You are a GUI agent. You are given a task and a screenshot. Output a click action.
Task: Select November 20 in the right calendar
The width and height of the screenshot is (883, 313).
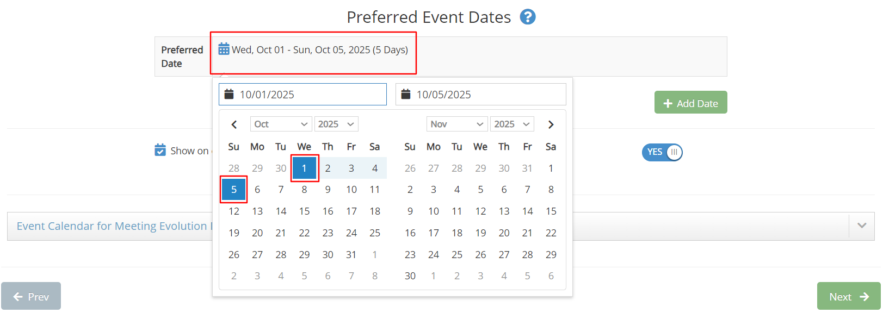504,233
